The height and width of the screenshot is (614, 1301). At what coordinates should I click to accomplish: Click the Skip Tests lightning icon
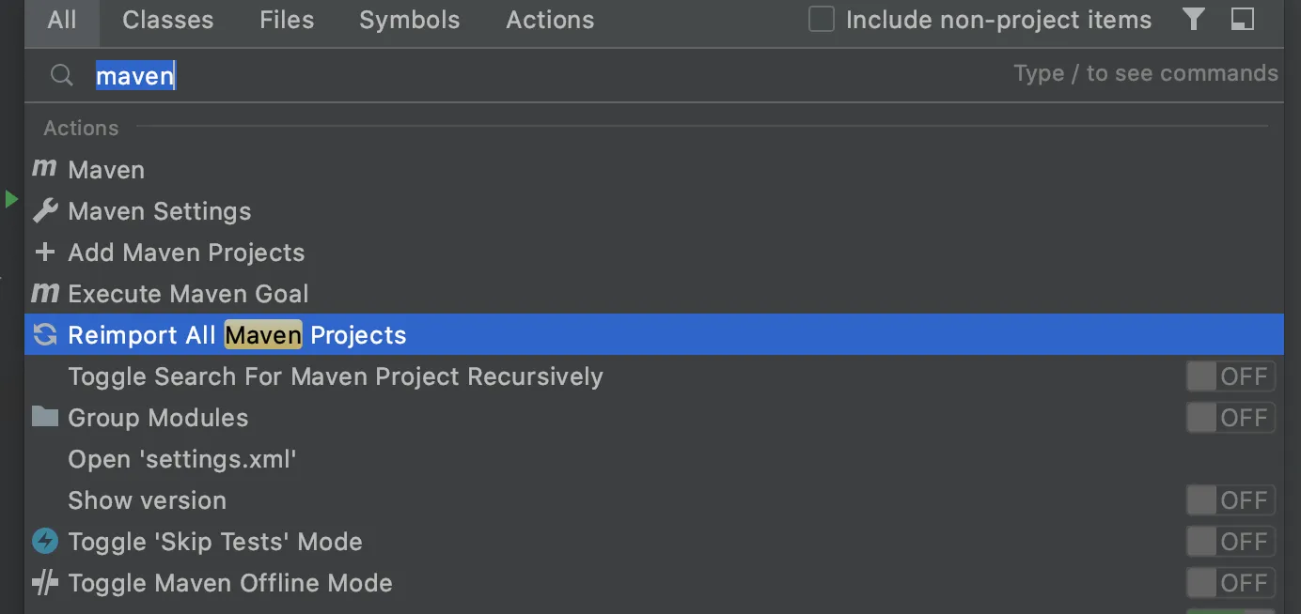coord(44,542)
